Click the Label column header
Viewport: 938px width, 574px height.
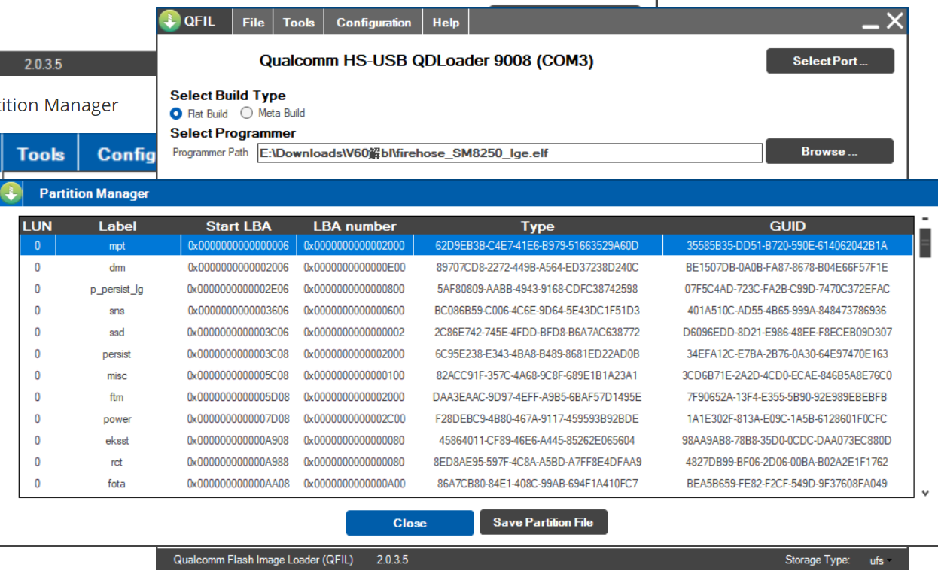(117, 226)
